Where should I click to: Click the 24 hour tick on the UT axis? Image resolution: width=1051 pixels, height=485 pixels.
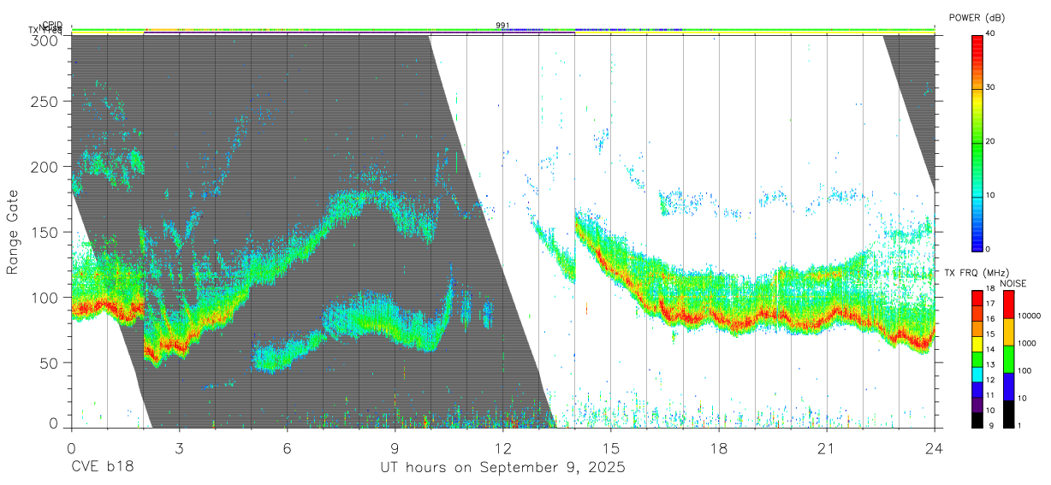point(934,447)
